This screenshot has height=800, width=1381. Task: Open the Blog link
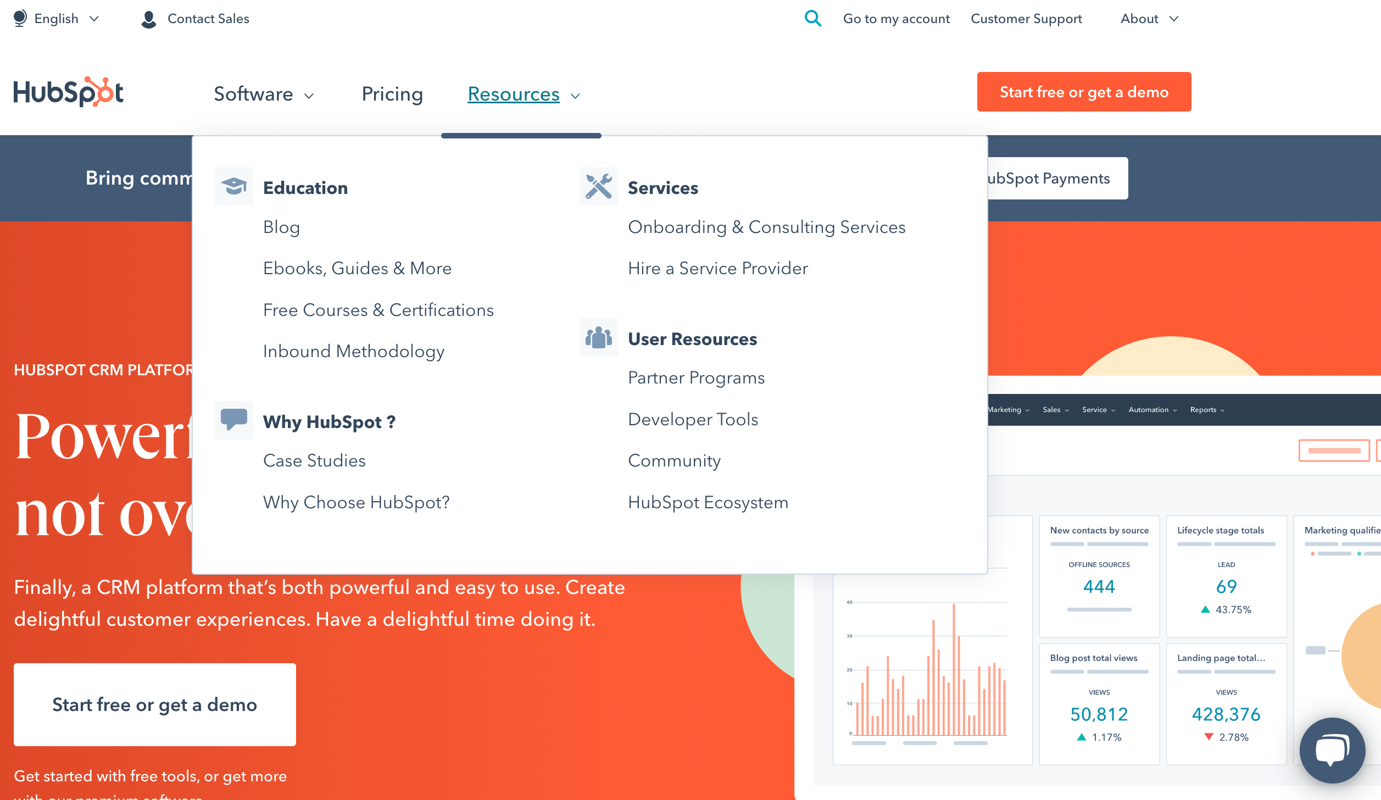point(281,227)
